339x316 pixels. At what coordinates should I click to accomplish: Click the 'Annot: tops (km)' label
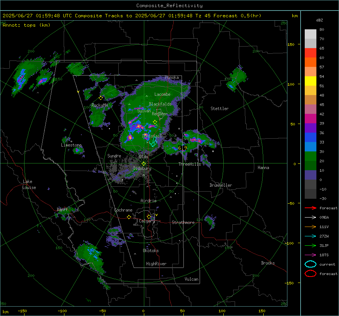(x=26, y=25)
